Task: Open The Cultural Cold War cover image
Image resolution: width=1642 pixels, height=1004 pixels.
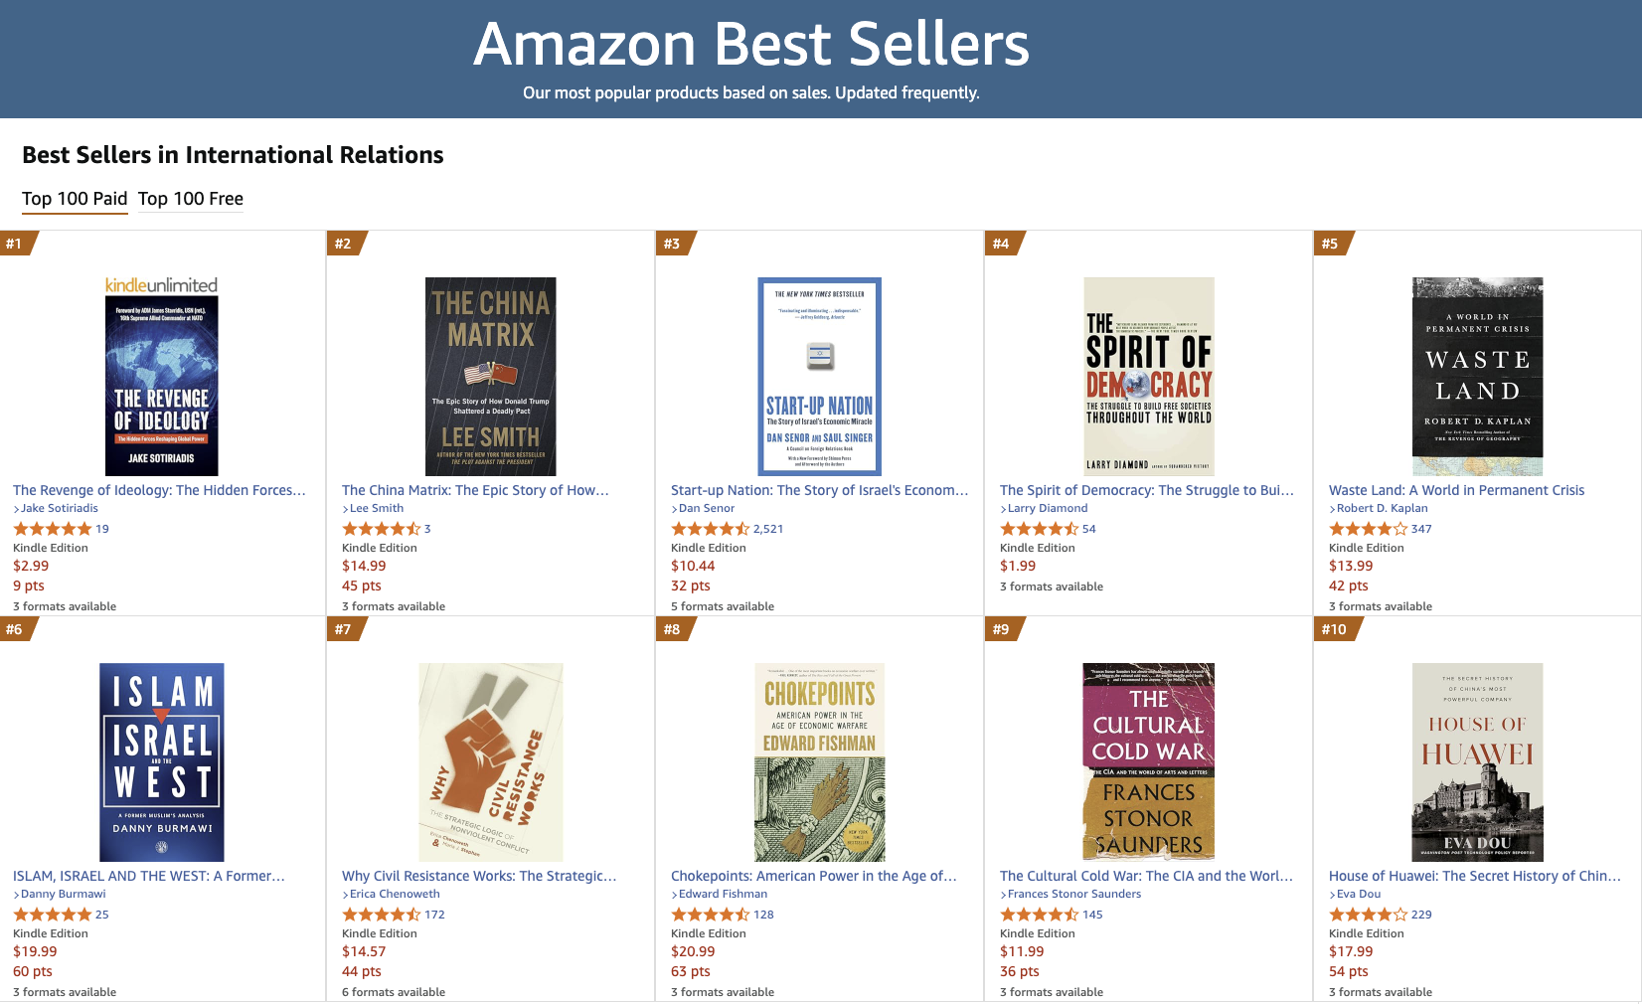Action: [1149, 762]
